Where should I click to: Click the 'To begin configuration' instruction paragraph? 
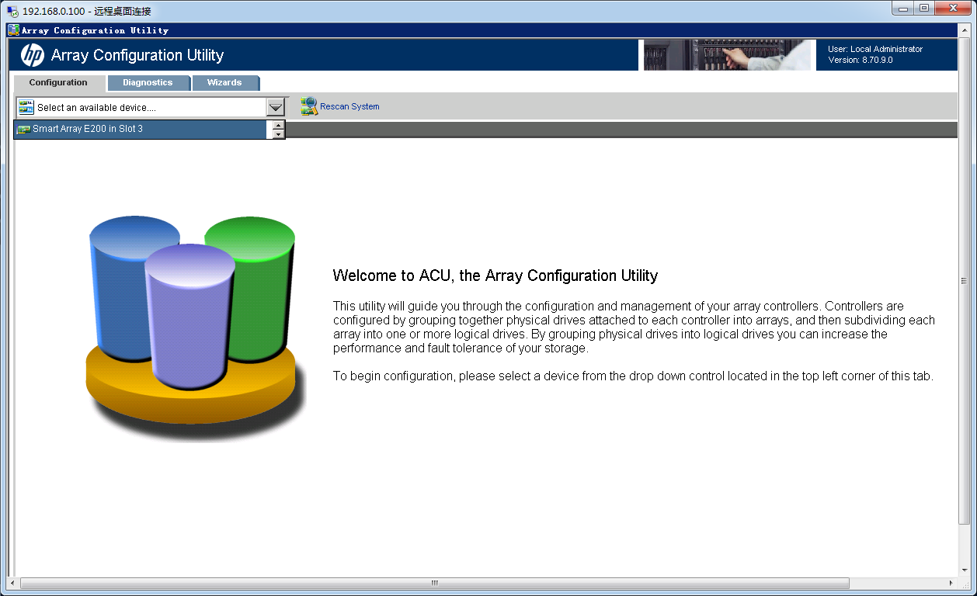coord(633,376)
